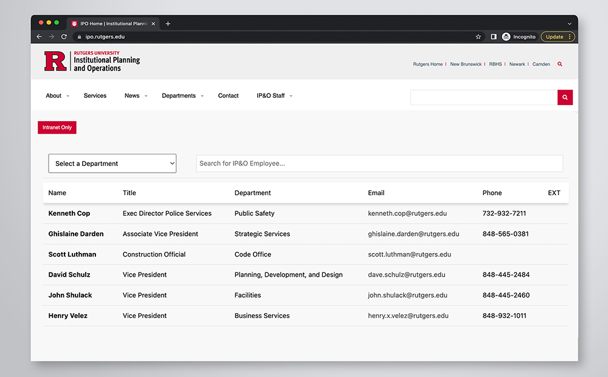Click the Name column header

coord(57,193)
